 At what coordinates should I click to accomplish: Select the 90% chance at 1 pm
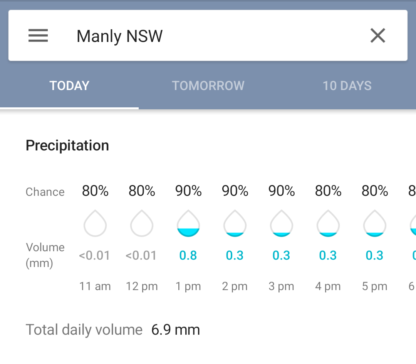(x=188, y=190)
